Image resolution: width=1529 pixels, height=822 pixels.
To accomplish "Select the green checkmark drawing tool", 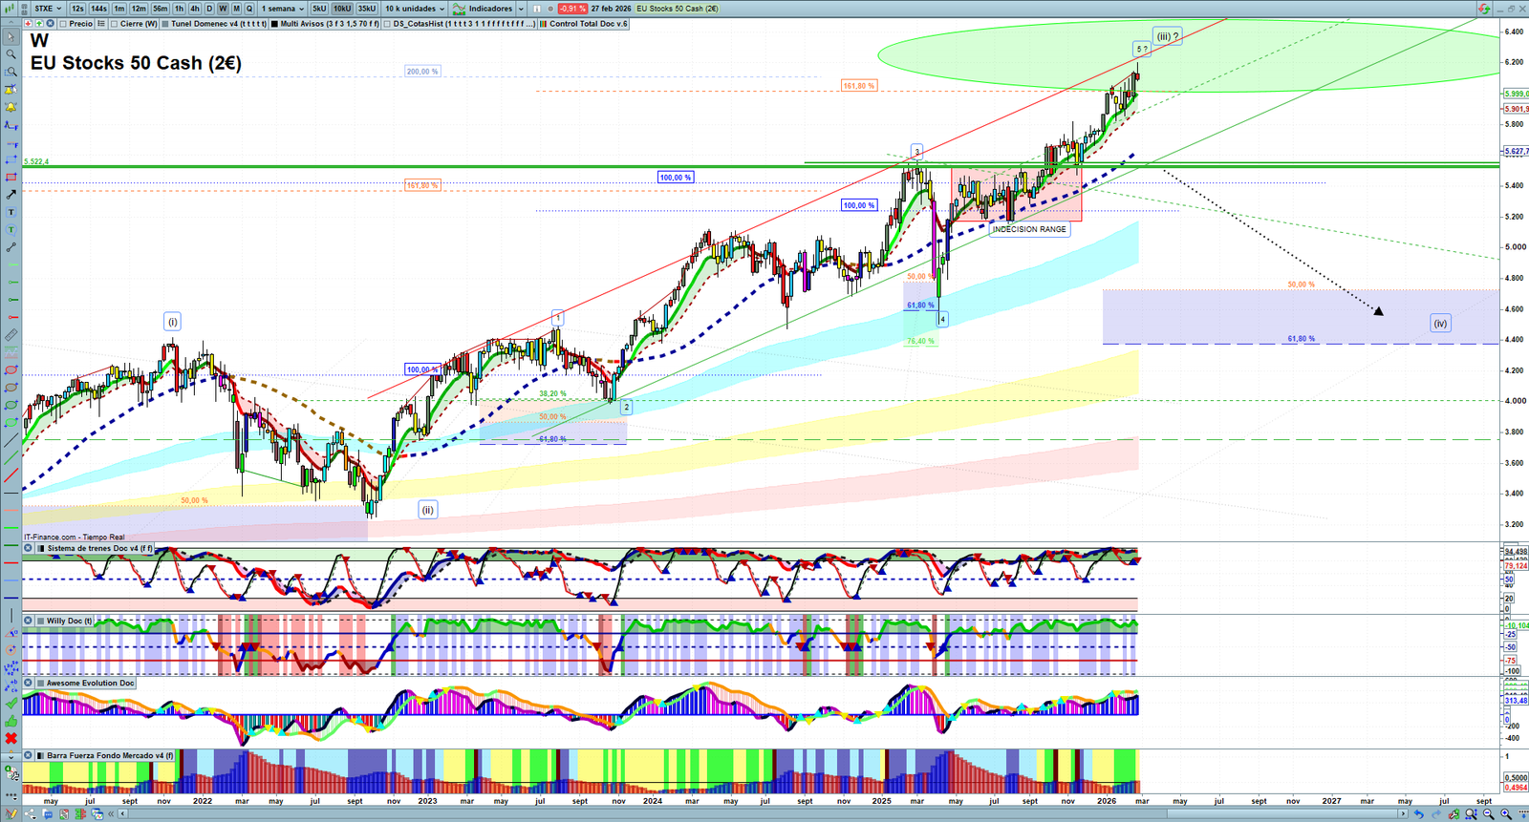I will coord(11,703).
